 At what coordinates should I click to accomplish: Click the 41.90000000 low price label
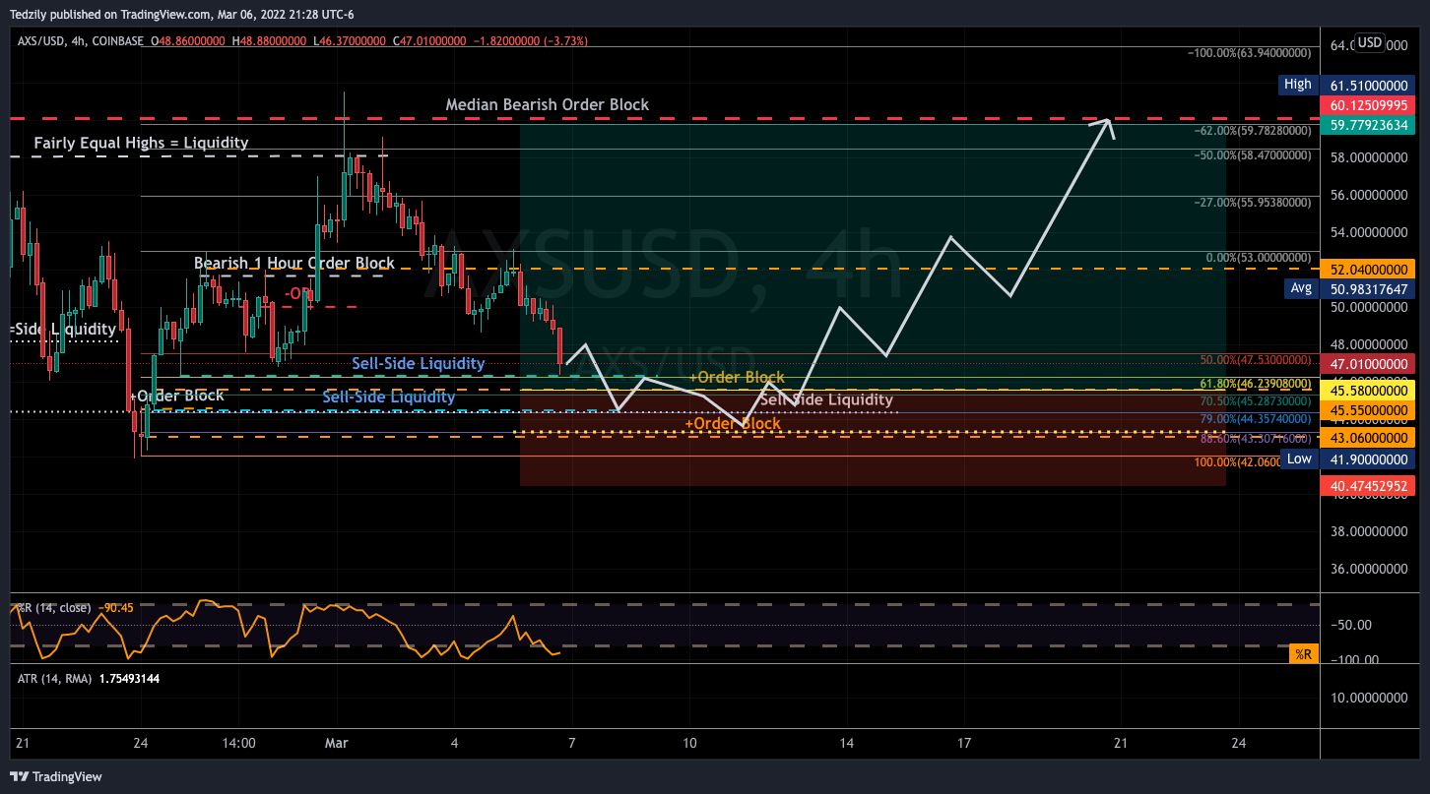pyautogui.click(x=1369, y=459)
